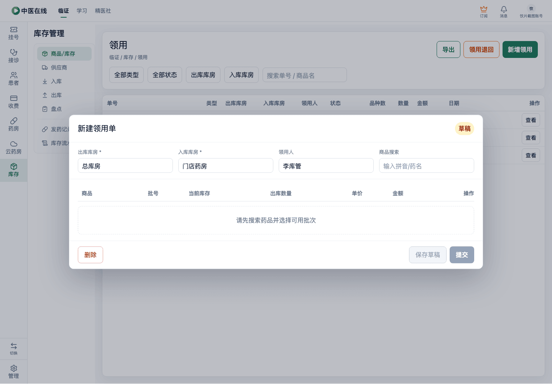Open the 消息 notification bell
Screen dimensions: 552x384
pos(504,9)
